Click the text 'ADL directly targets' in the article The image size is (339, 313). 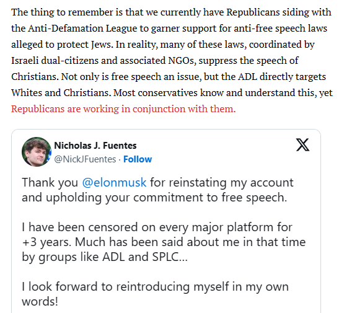pyautogui.click(x=282, y=77)
